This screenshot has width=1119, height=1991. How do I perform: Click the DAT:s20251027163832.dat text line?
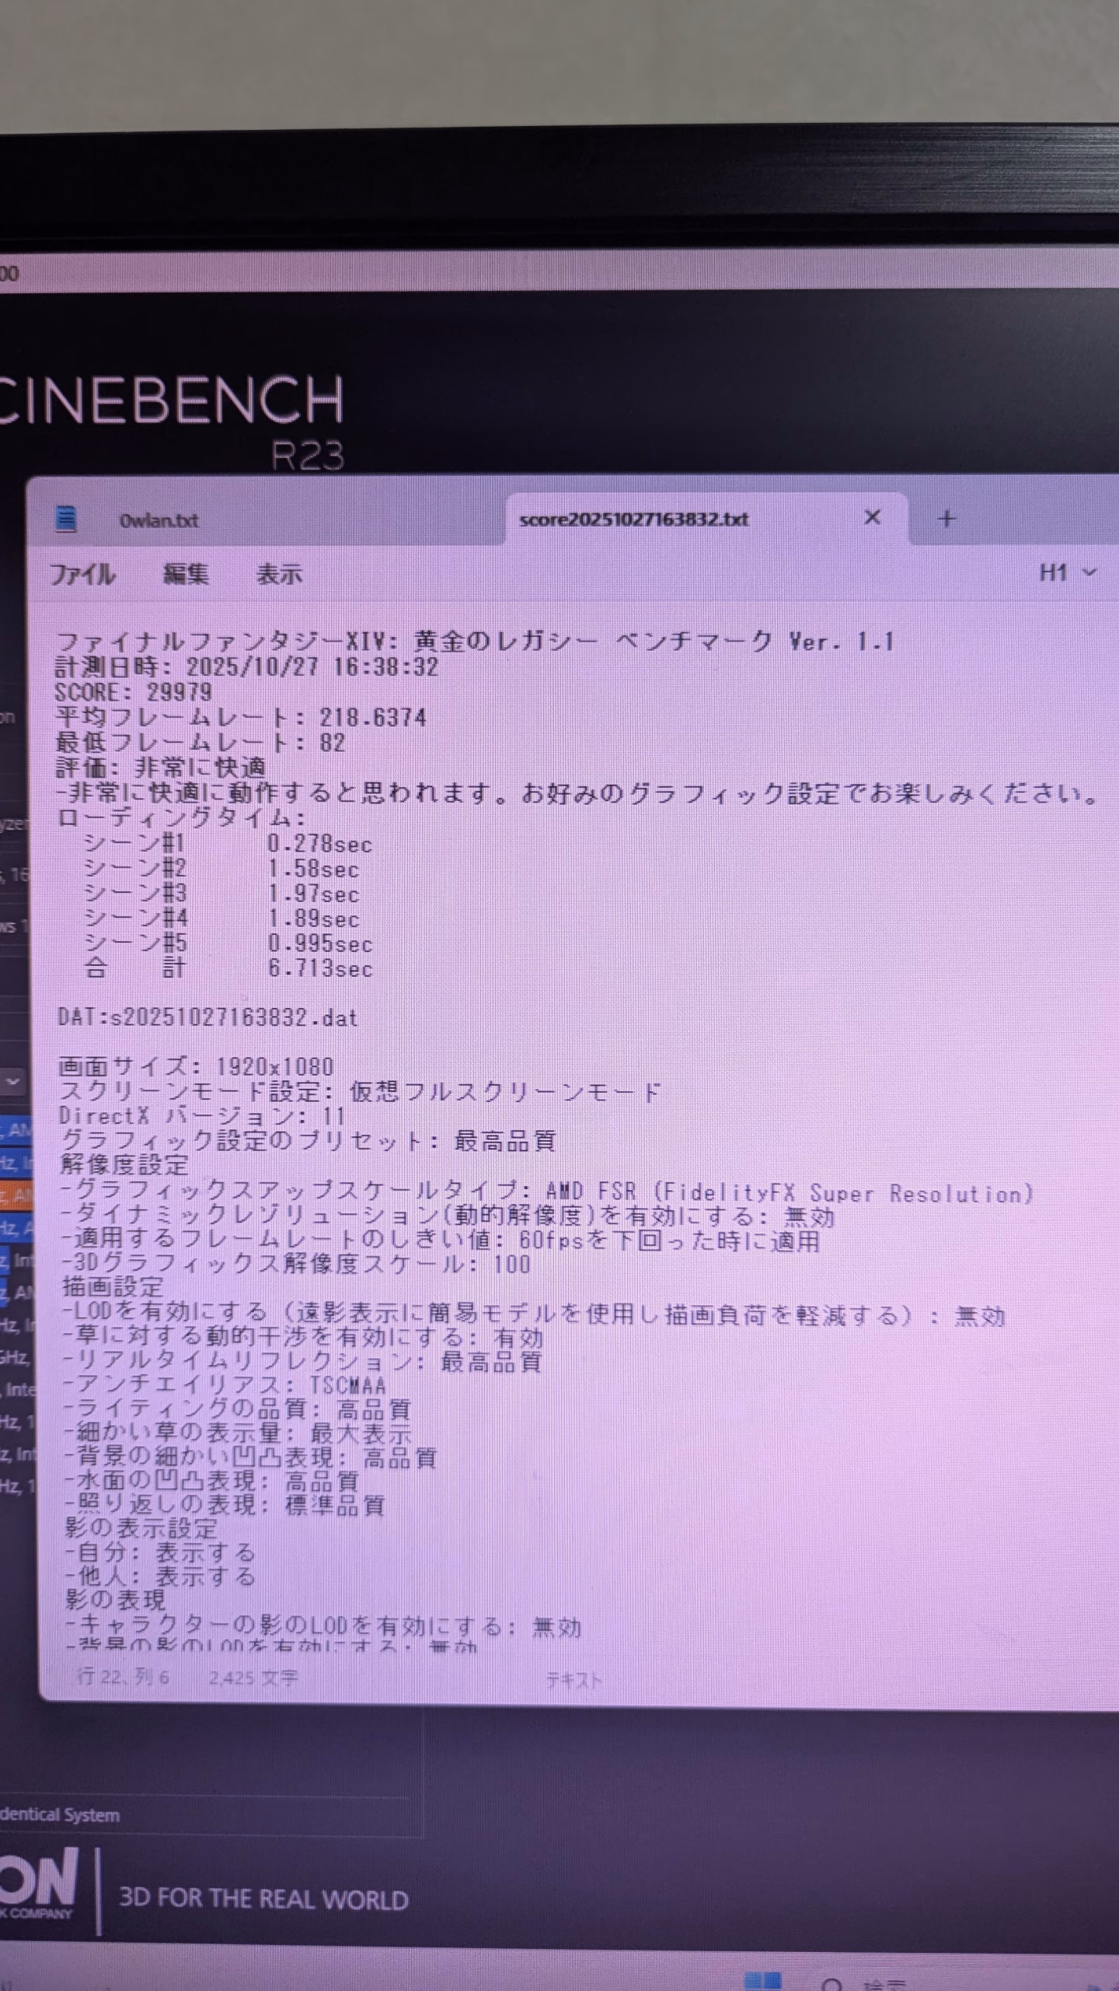point(207,1017)
